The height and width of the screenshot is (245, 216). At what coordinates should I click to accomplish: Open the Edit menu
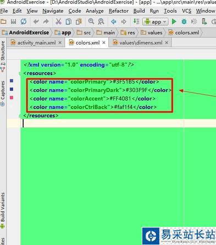(17, 11)
